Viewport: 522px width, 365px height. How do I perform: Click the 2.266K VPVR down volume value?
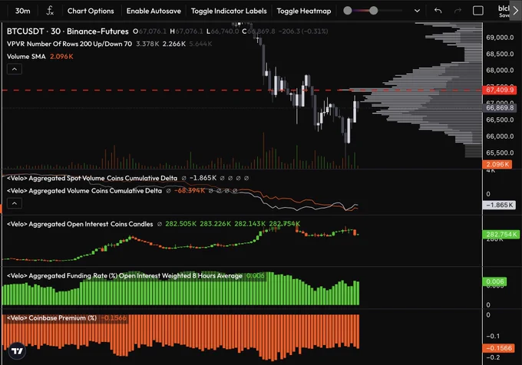point(173,44)
